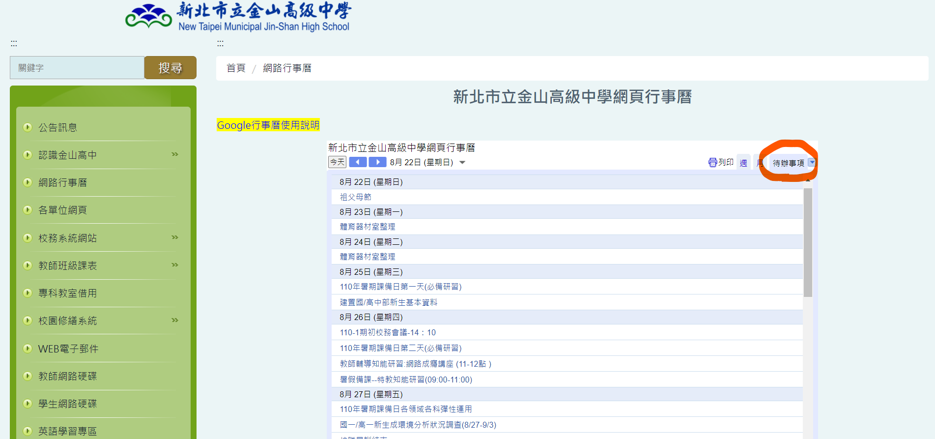Open 暑假備課--特教知能研習 event
The height and width of the screenshot is (439, 935).
coord(406,380)
